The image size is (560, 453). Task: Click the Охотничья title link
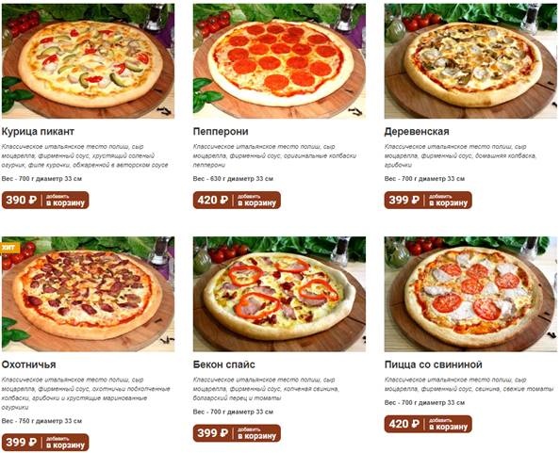coord(28,364)
